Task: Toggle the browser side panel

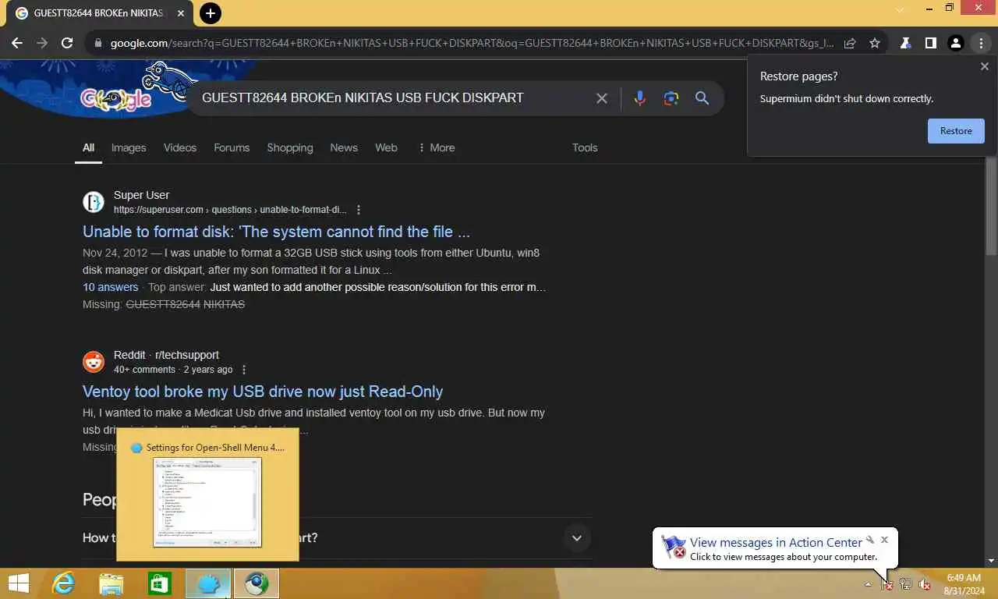Action: tap(930, 44)
